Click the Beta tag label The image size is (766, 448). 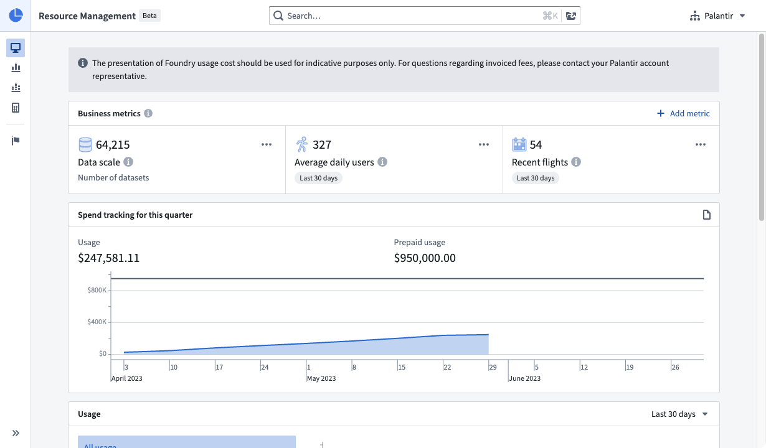149,16
